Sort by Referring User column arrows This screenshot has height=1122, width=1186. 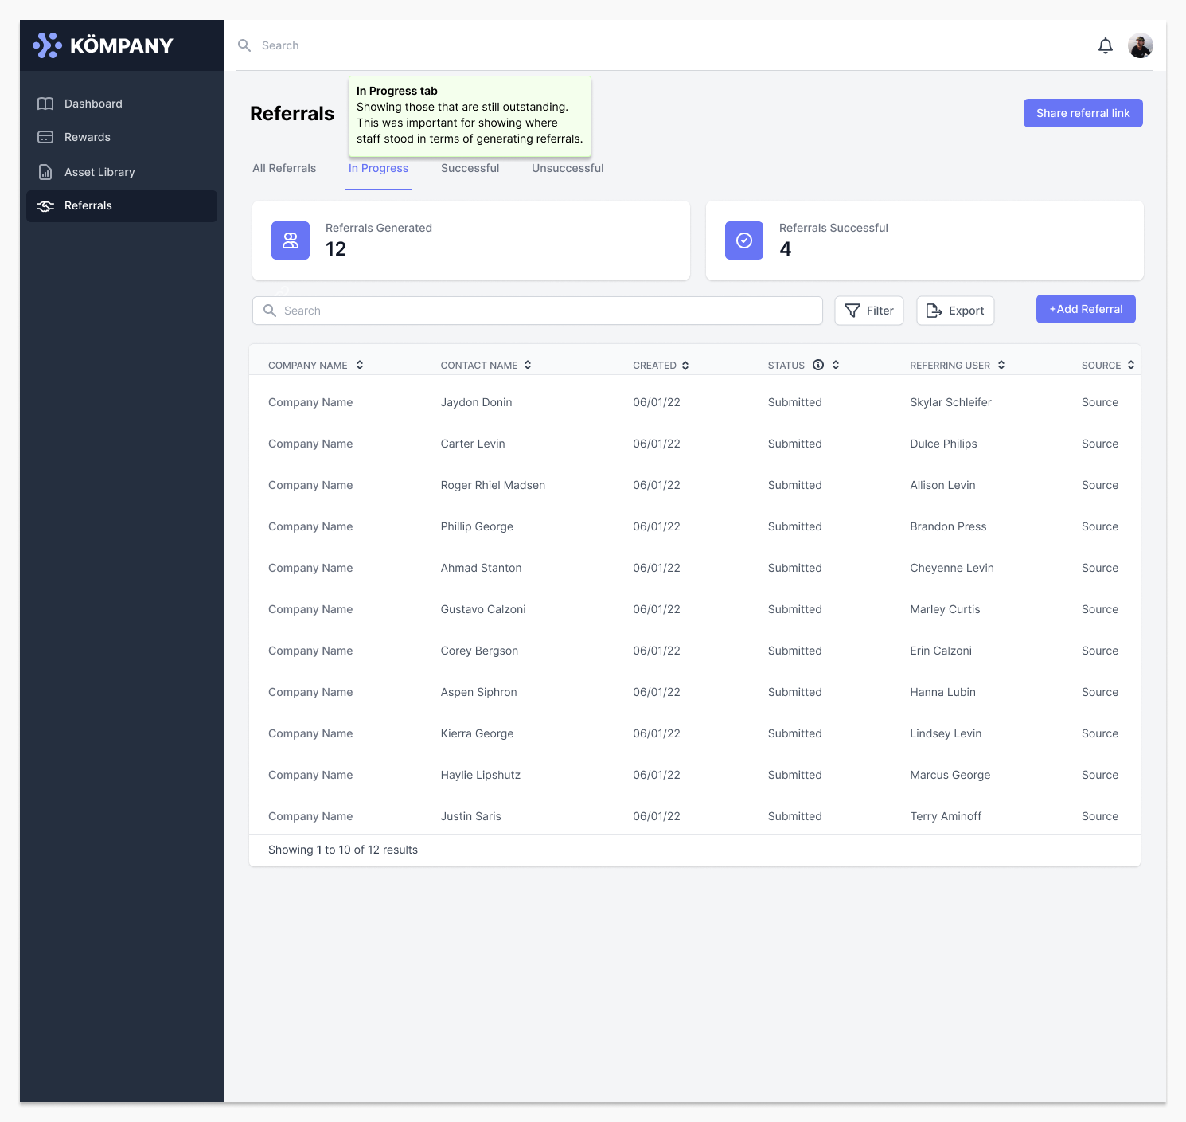pyautogui.click(x=1001, y=365)
